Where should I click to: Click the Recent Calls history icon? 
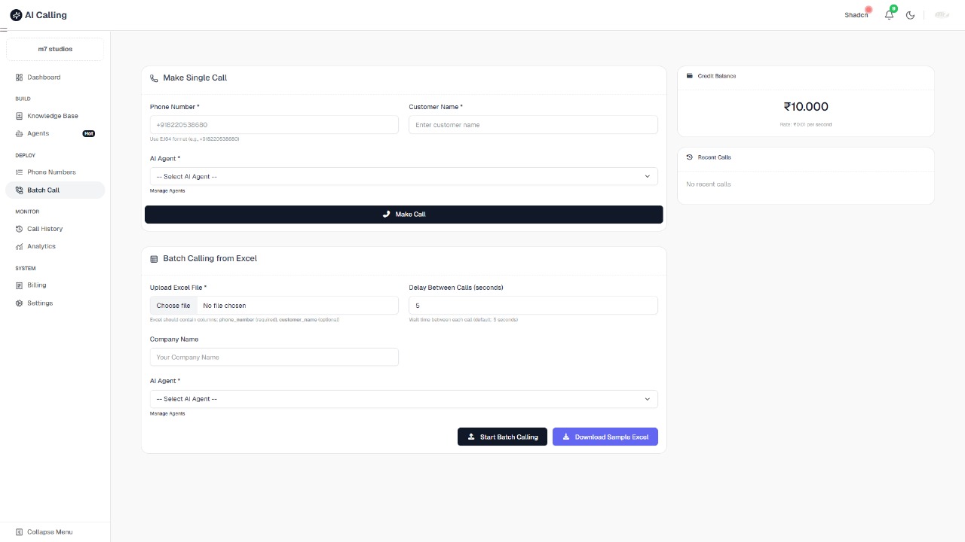[x=688, y=157]
